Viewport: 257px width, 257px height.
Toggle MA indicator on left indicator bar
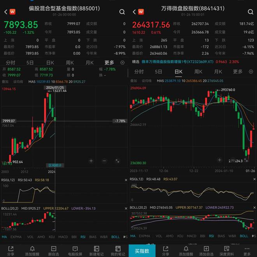(x=4, y=237)
